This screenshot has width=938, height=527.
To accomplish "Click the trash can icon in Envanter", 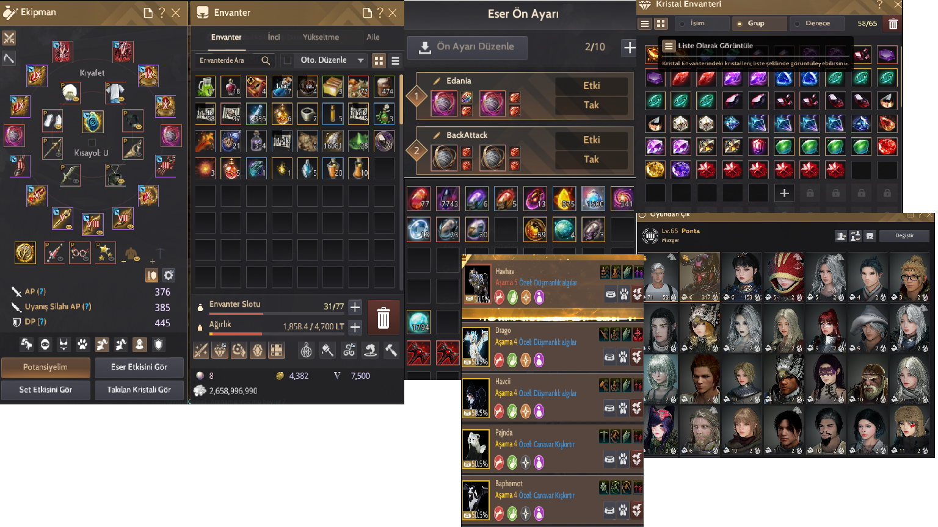I will [384, 318].
